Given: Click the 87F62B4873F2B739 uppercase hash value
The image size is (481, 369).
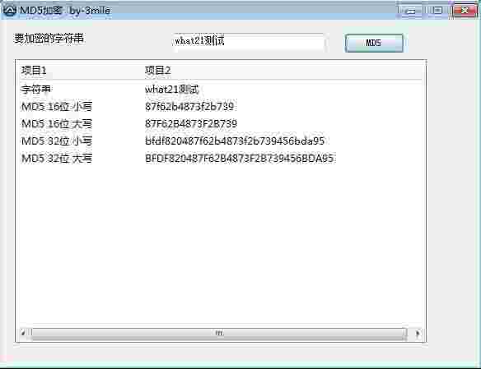Looking at the screenshot, I should (x=191, y=123).
